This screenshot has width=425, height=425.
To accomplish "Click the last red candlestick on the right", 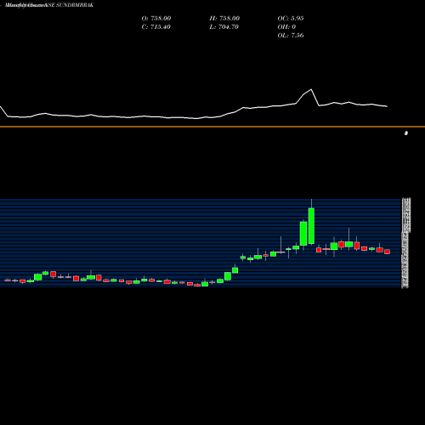I will (387, 252).
